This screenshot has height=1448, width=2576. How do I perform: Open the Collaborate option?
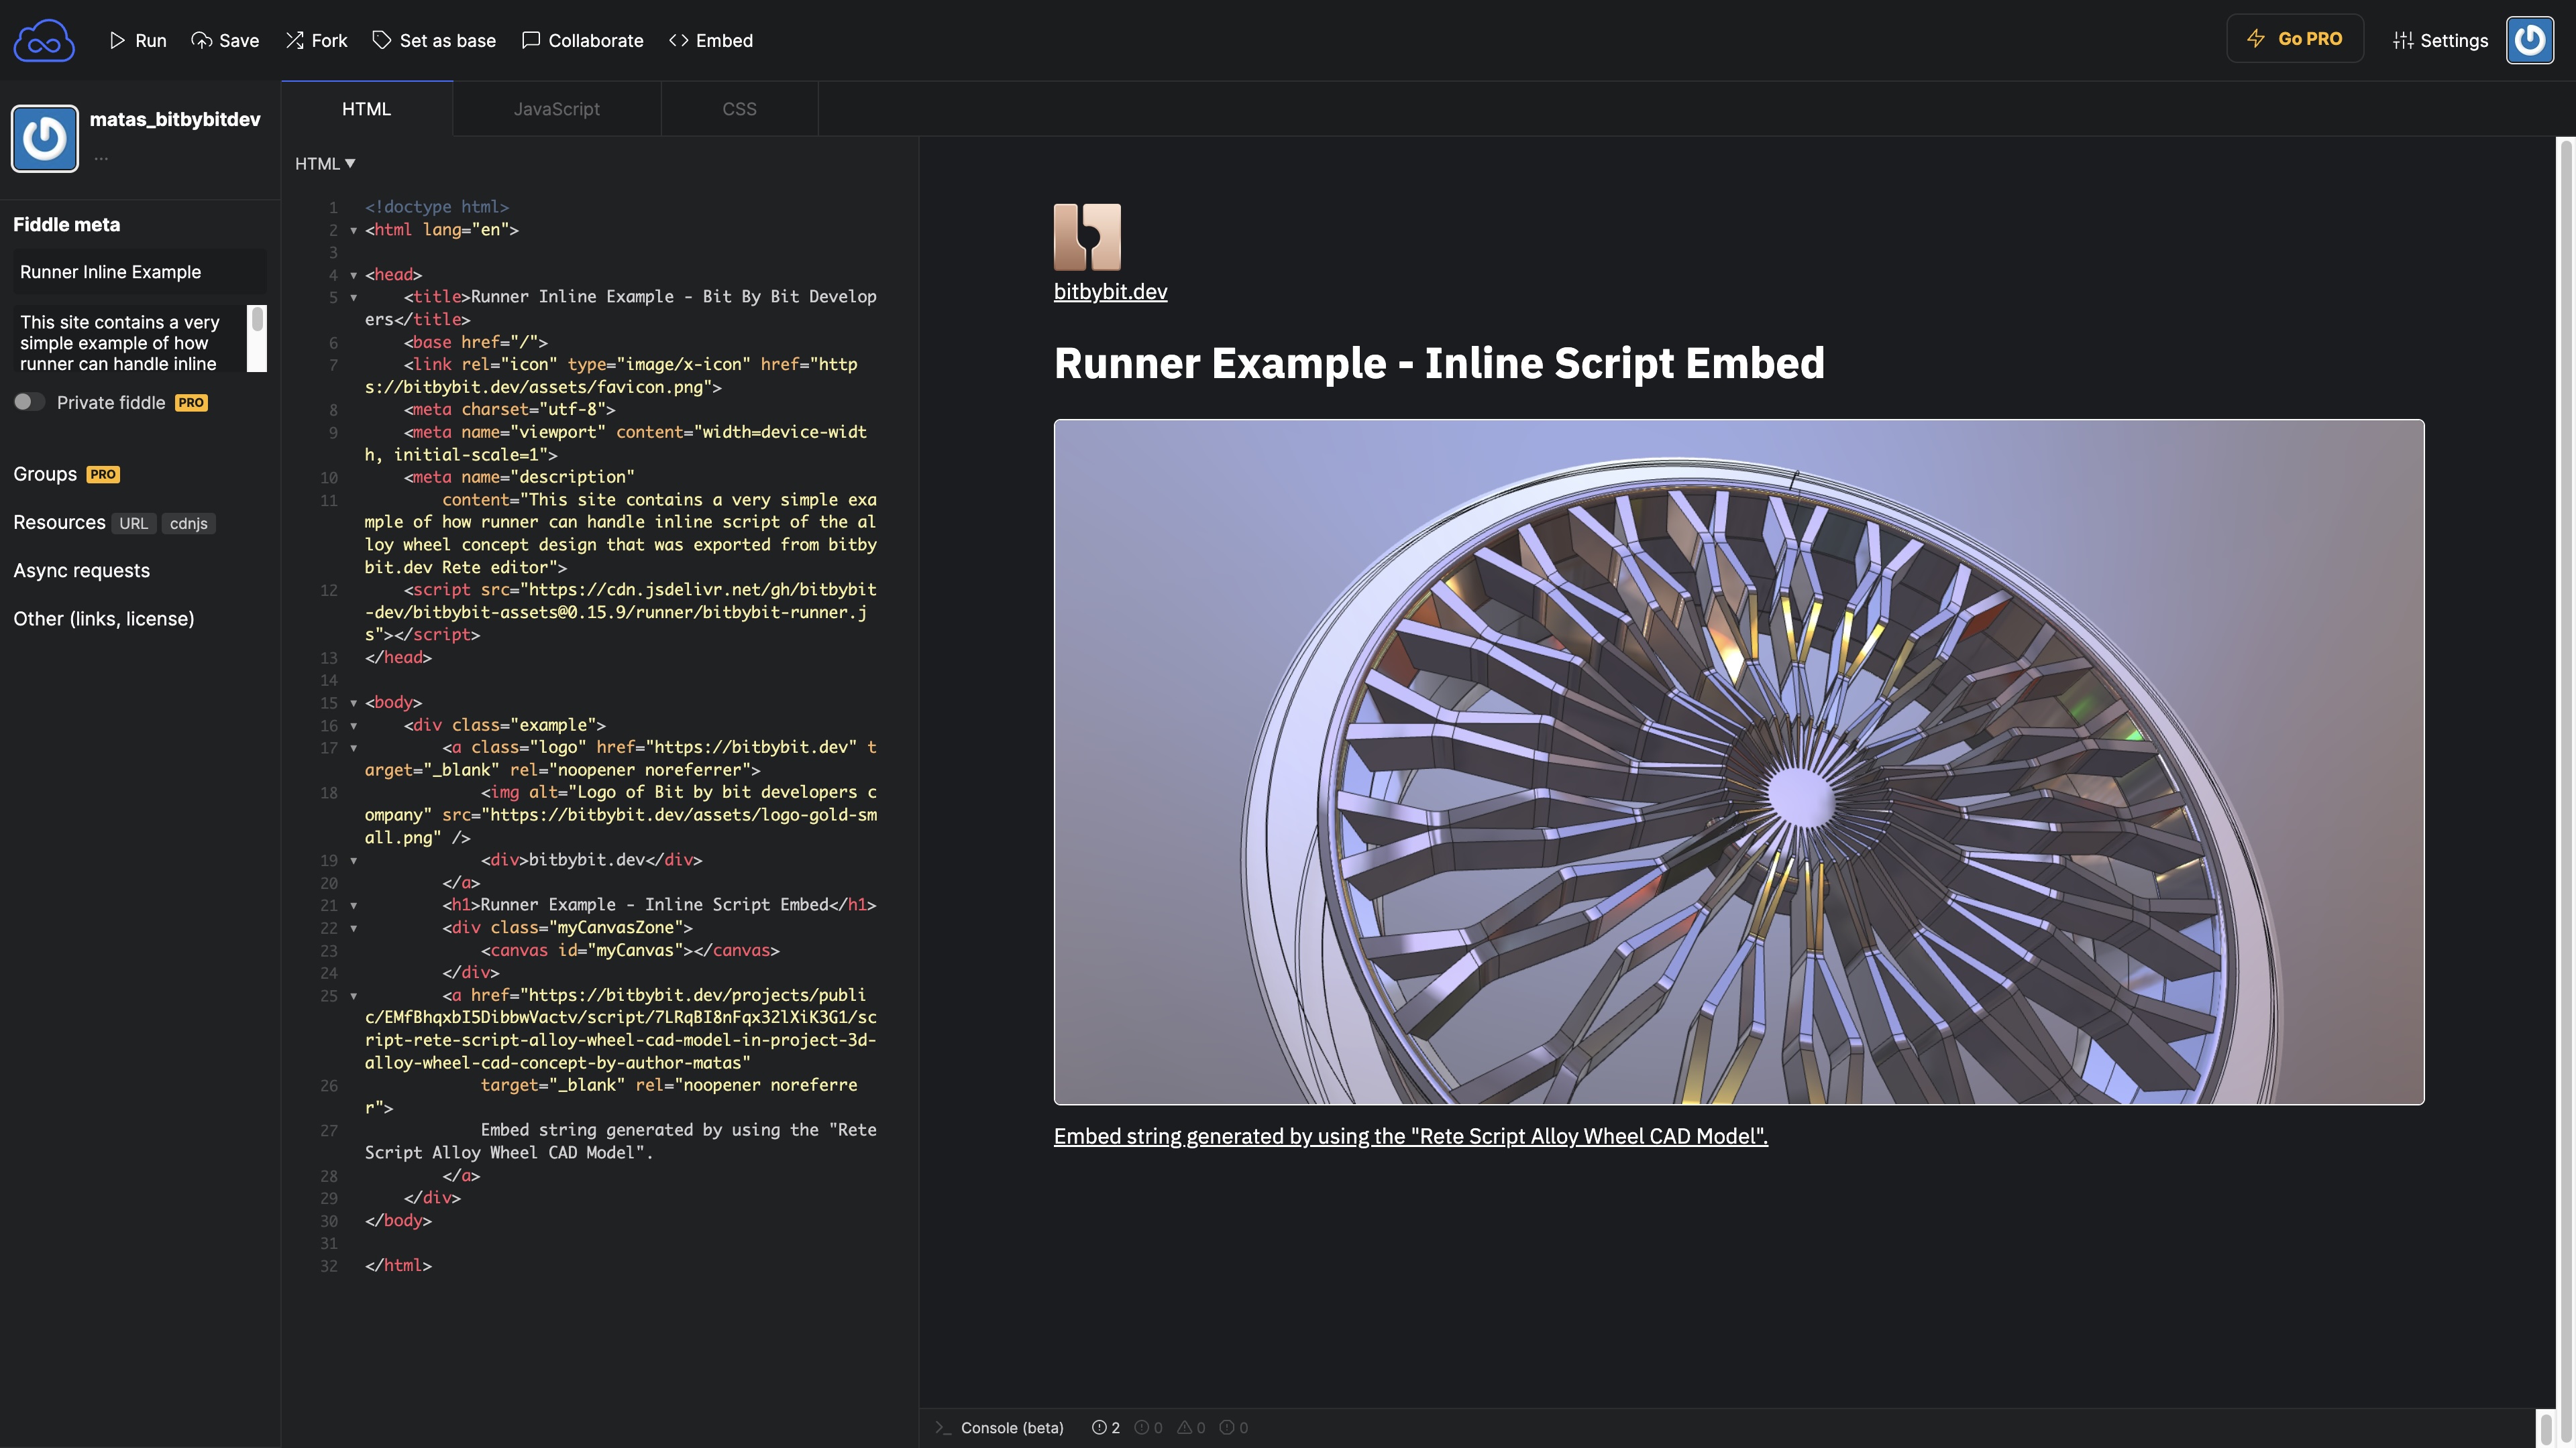point(582,41)
